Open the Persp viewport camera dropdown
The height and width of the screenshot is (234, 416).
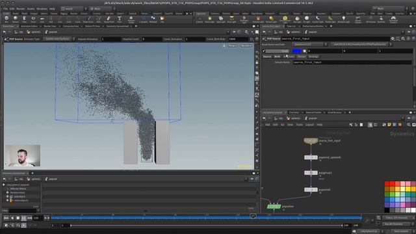(232, 45)
